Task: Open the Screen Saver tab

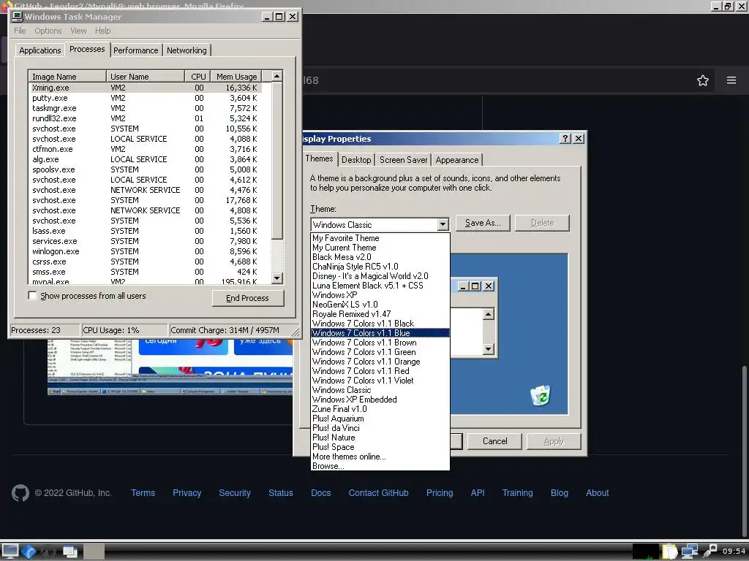Action: click(403, 160)
